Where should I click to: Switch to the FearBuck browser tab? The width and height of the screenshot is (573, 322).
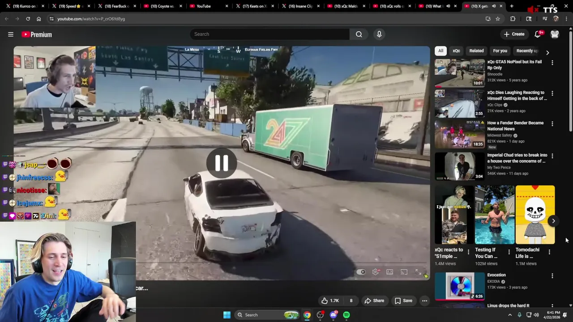click(x=118, y=6)
